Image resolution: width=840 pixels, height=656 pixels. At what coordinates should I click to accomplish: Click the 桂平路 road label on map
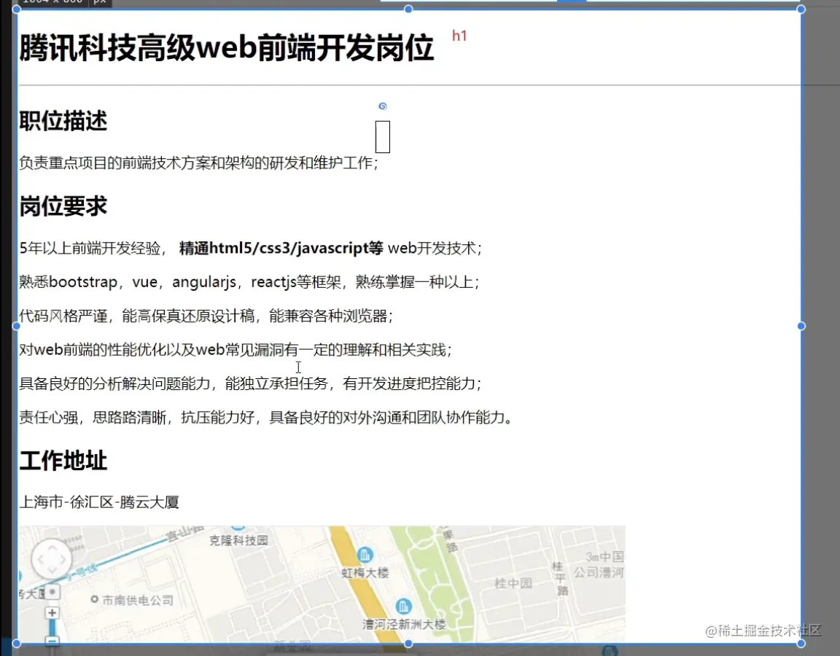pos(559,578)
